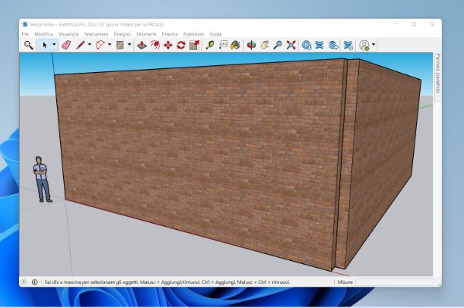Pick the Tape Measure tool

[210, 46]
